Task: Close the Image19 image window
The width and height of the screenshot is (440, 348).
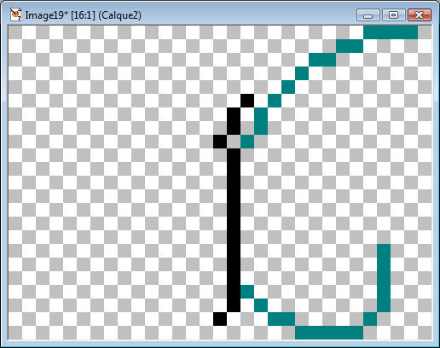Action: [420, 15]
